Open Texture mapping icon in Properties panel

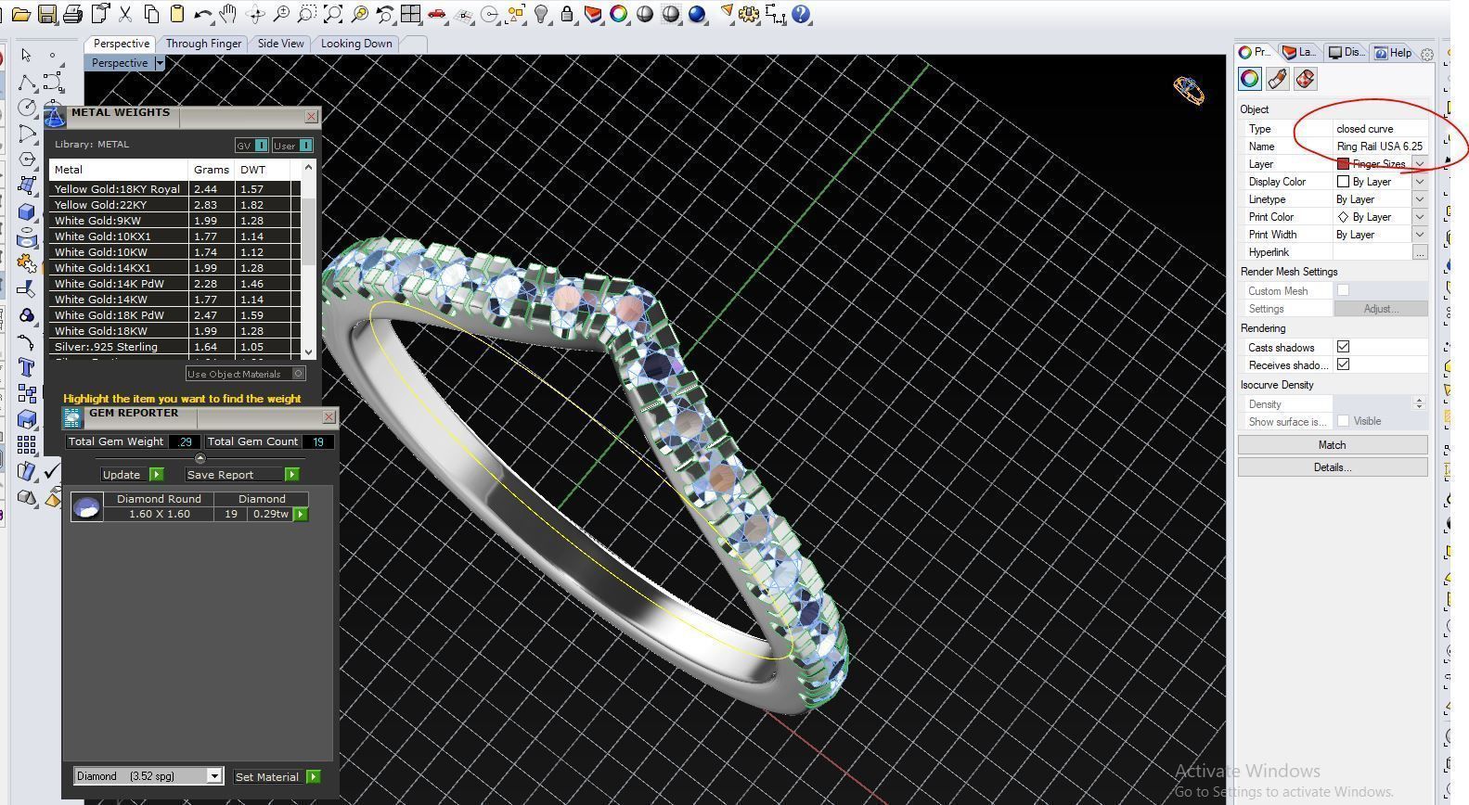[x=1305, y=79]
